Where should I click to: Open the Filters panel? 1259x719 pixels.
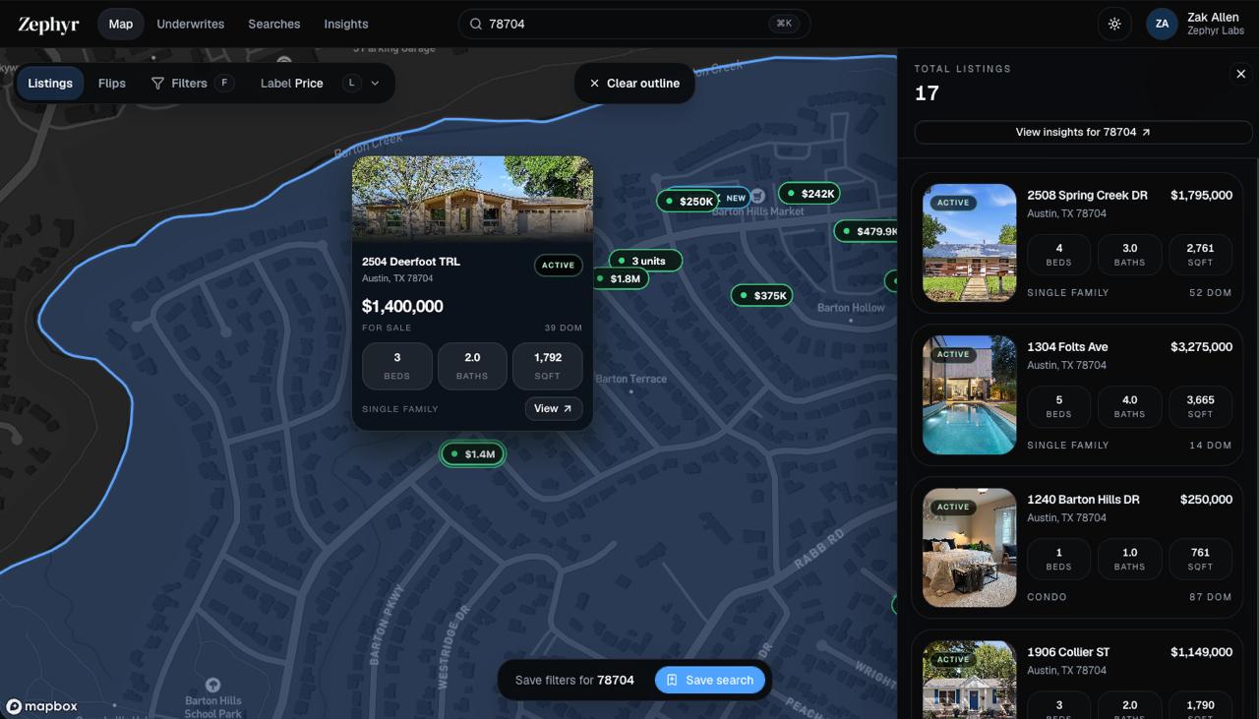(x=192, y=84)
